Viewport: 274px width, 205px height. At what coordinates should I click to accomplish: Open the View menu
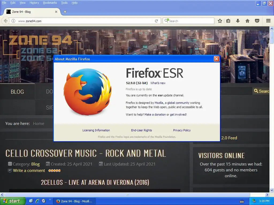[x=22, y=3]
